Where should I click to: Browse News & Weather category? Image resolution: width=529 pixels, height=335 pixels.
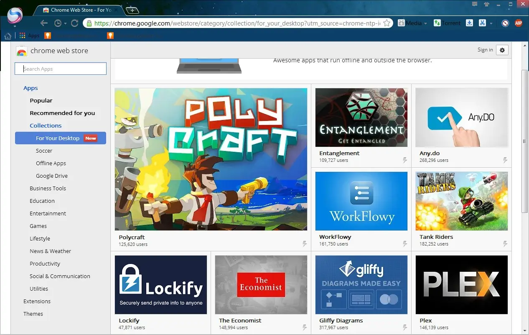click(x=50, y=251)
